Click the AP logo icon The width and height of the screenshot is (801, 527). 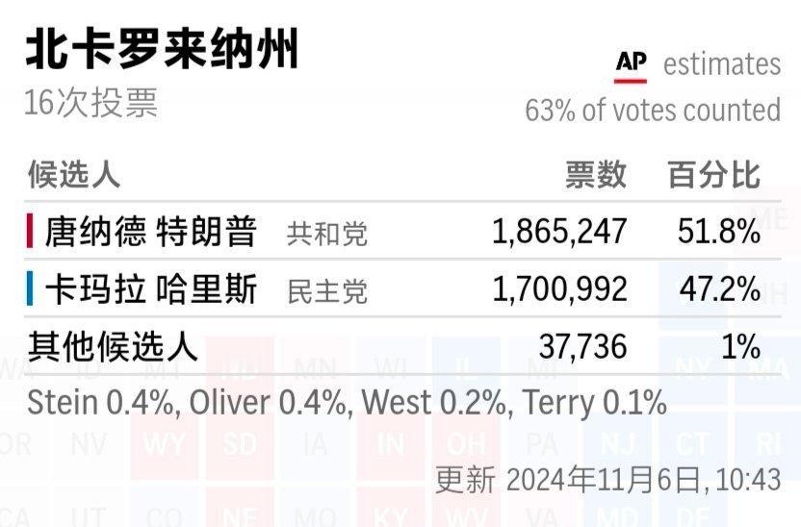coord(631,65)
